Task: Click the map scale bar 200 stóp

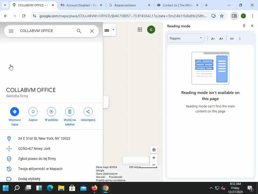Action: [x=143, y=167]
